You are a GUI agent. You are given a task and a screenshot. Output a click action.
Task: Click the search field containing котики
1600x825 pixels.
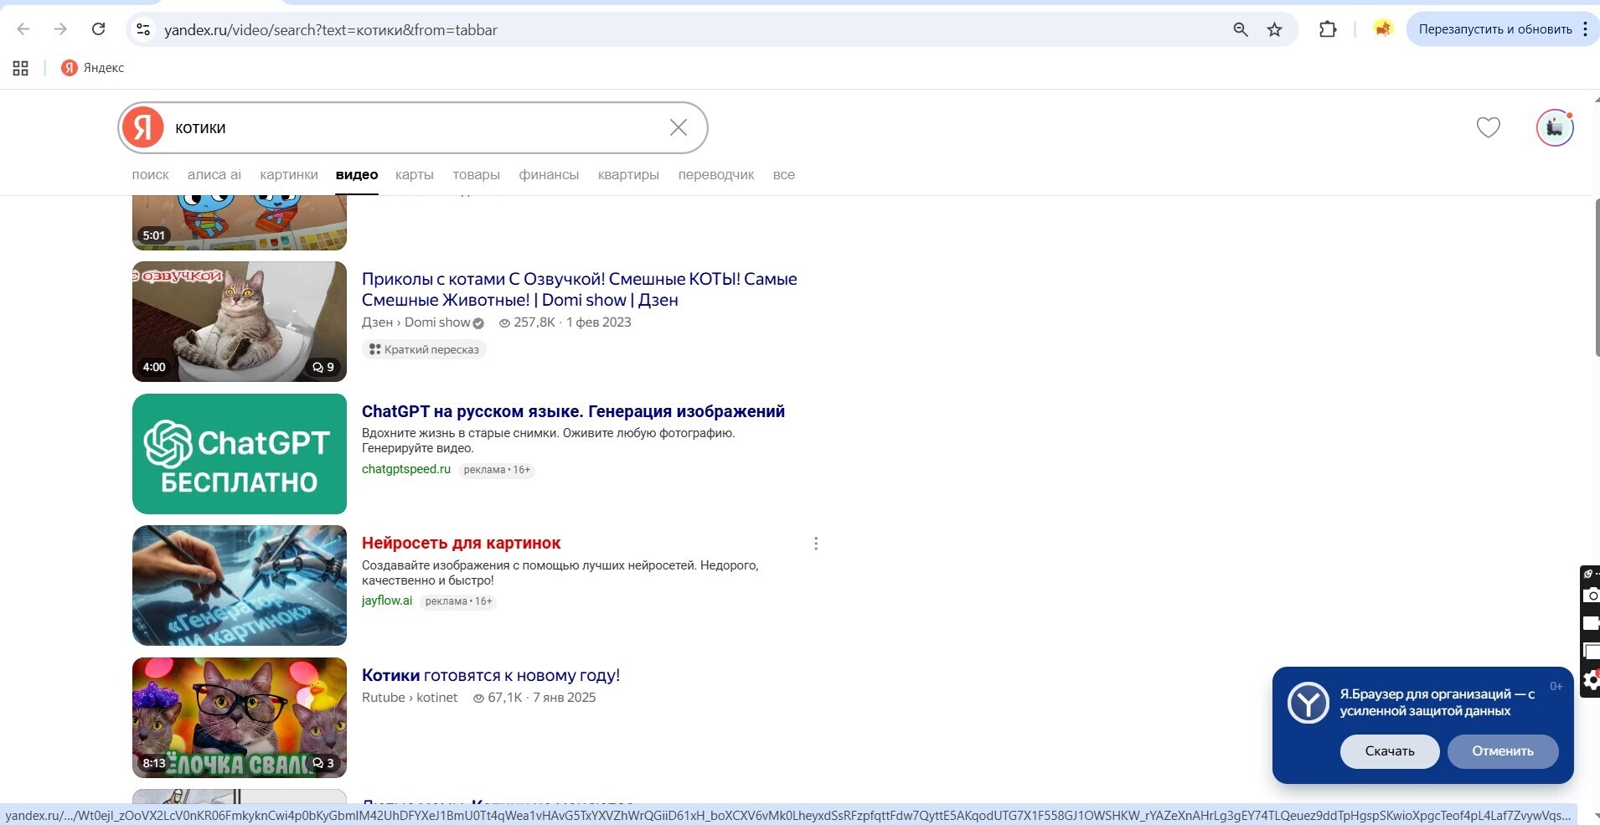(x=415, y=127)
